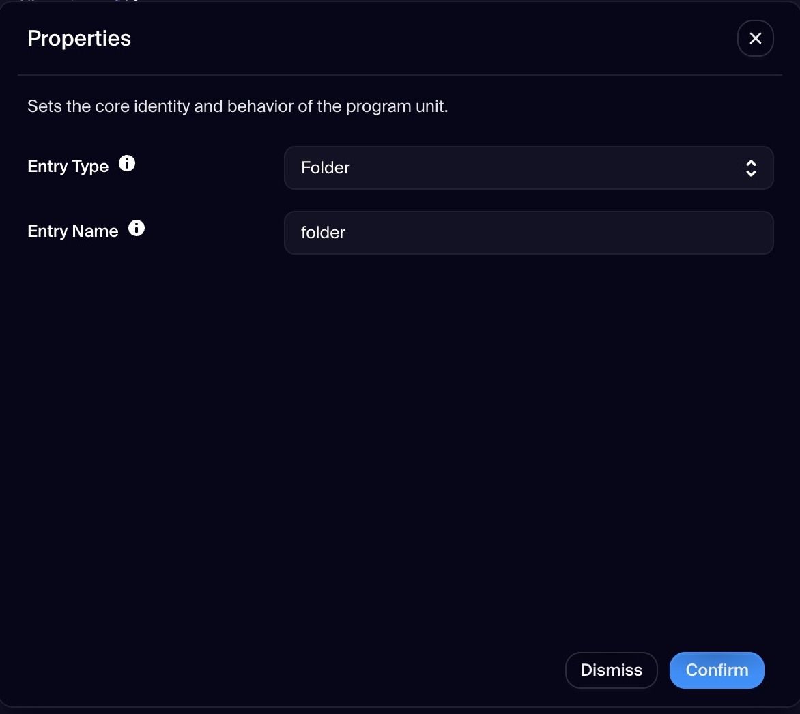This screenshot has height=714, width=800.
Task: Show the Entry Name help tooltip icon
Action: [137, 229]
